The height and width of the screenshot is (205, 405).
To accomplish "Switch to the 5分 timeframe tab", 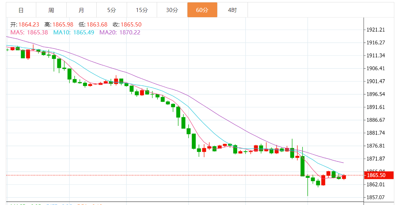I will coord(112,10).
